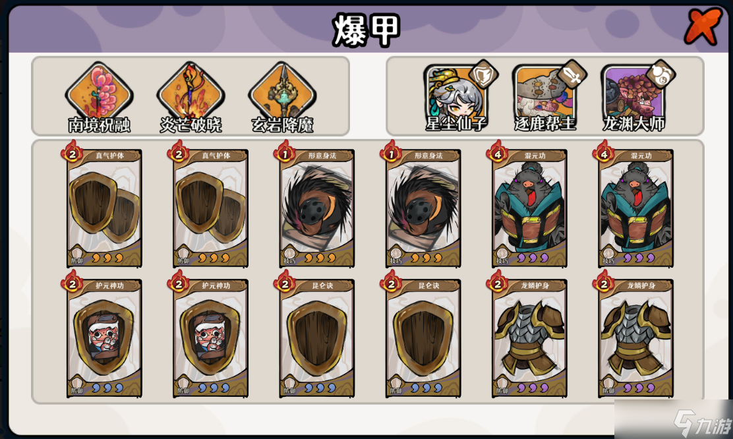Close the 爆甲 deck window

tap(703, 26)
